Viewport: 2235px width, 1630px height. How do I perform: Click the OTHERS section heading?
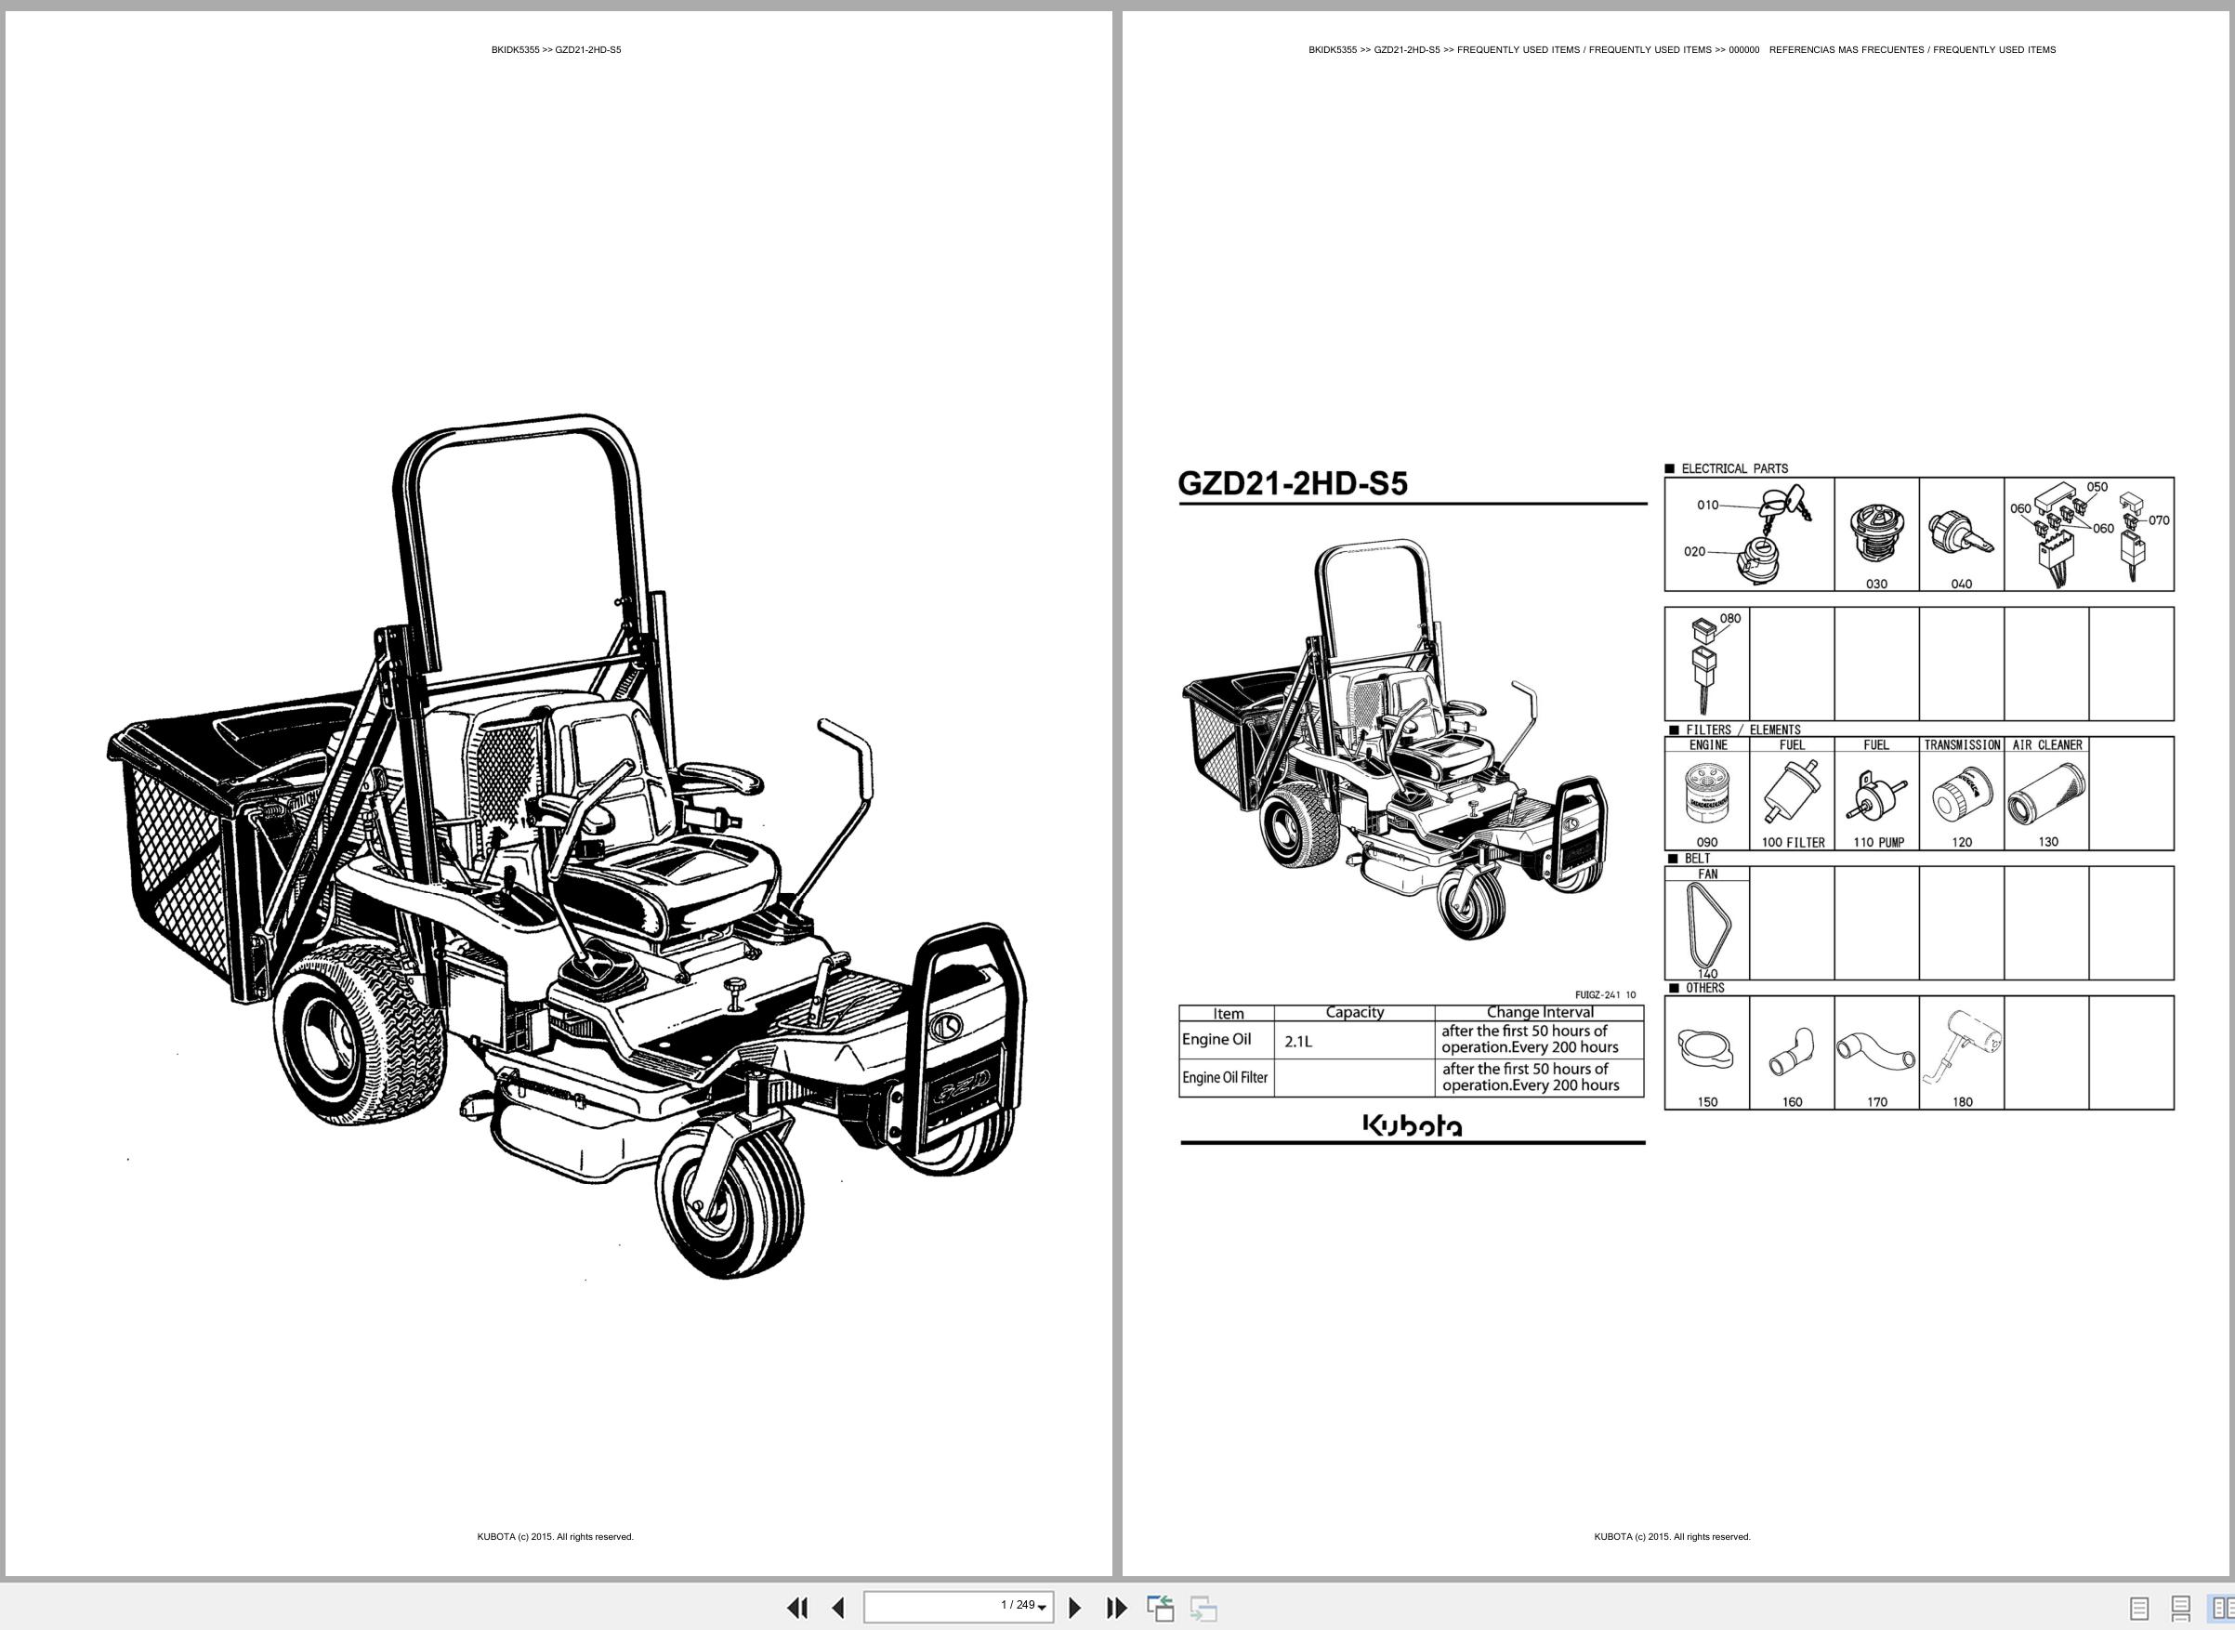coord(1704,988)
